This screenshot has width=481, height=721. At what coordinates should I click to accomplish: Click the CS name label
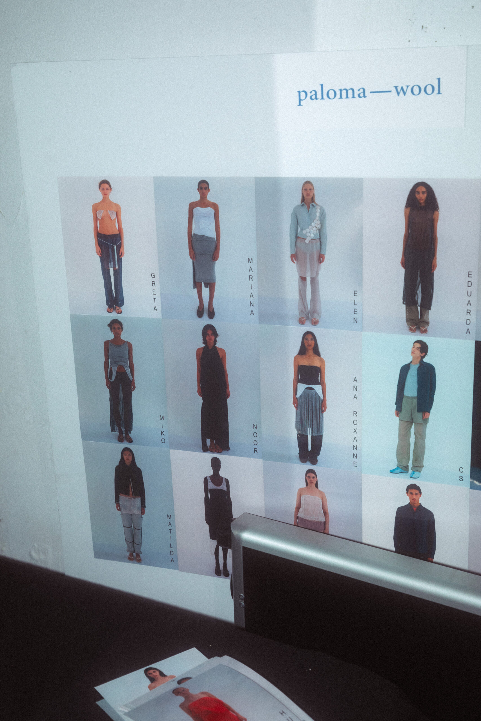coord(461,474)
